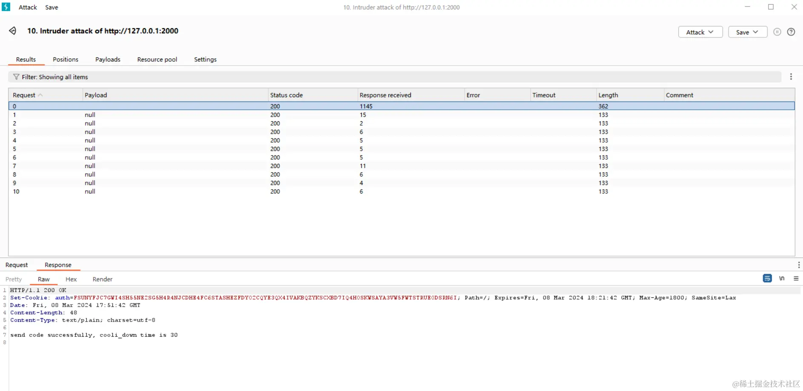Select request row 4 in results
Image resolution: width=803 pixels, height=391 pixels.
point(402,140)
